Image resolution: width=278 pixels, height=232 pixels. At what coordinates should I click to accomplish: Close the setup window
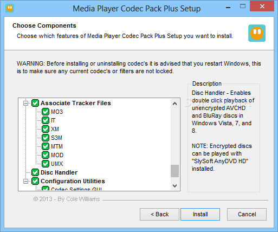tap(262, 7)
